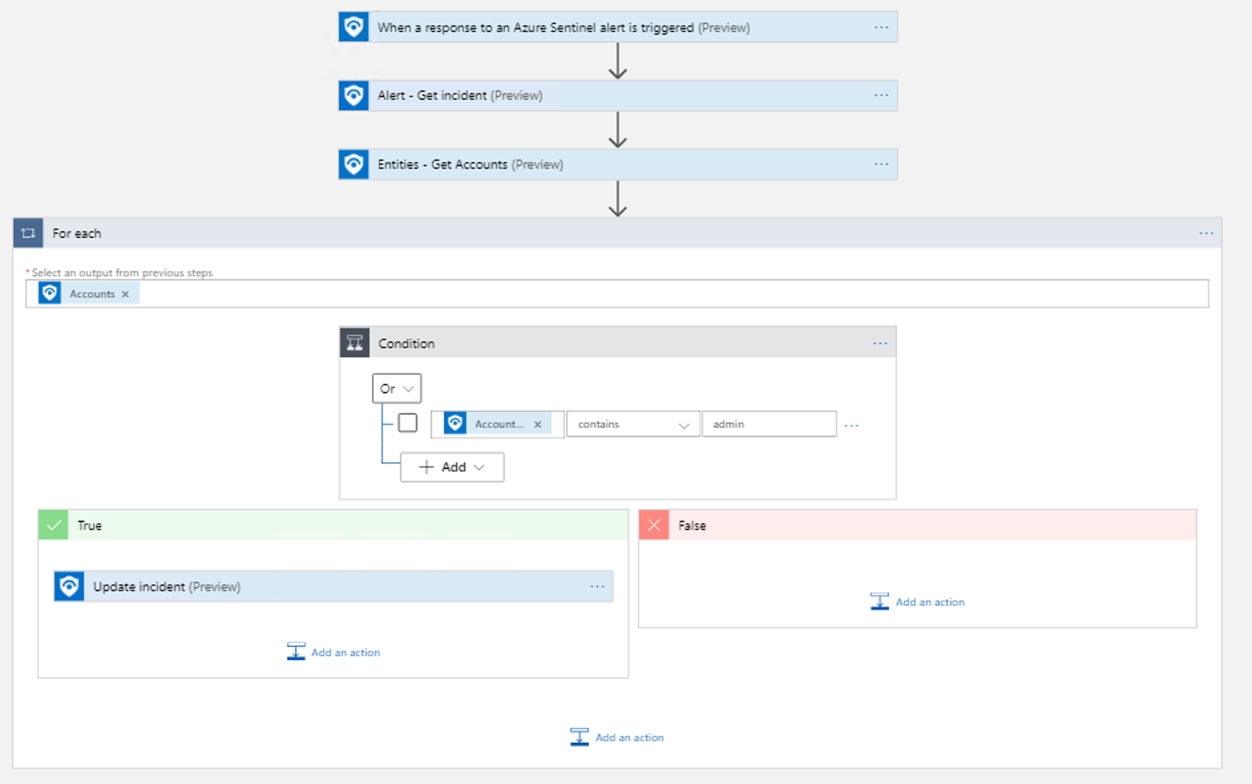Collapse the False branch header
Viewport: 1252px width, 784px height.
click(918, 525)
